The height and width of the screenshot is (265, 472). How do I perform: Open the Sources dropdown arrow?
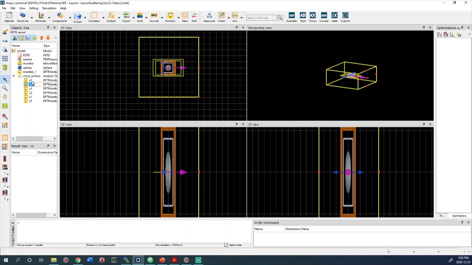click(163, 17)
